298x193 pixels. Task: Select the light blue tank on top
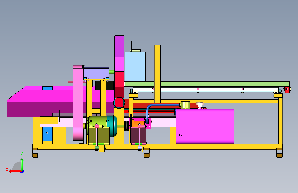click(x=135, y=67)
